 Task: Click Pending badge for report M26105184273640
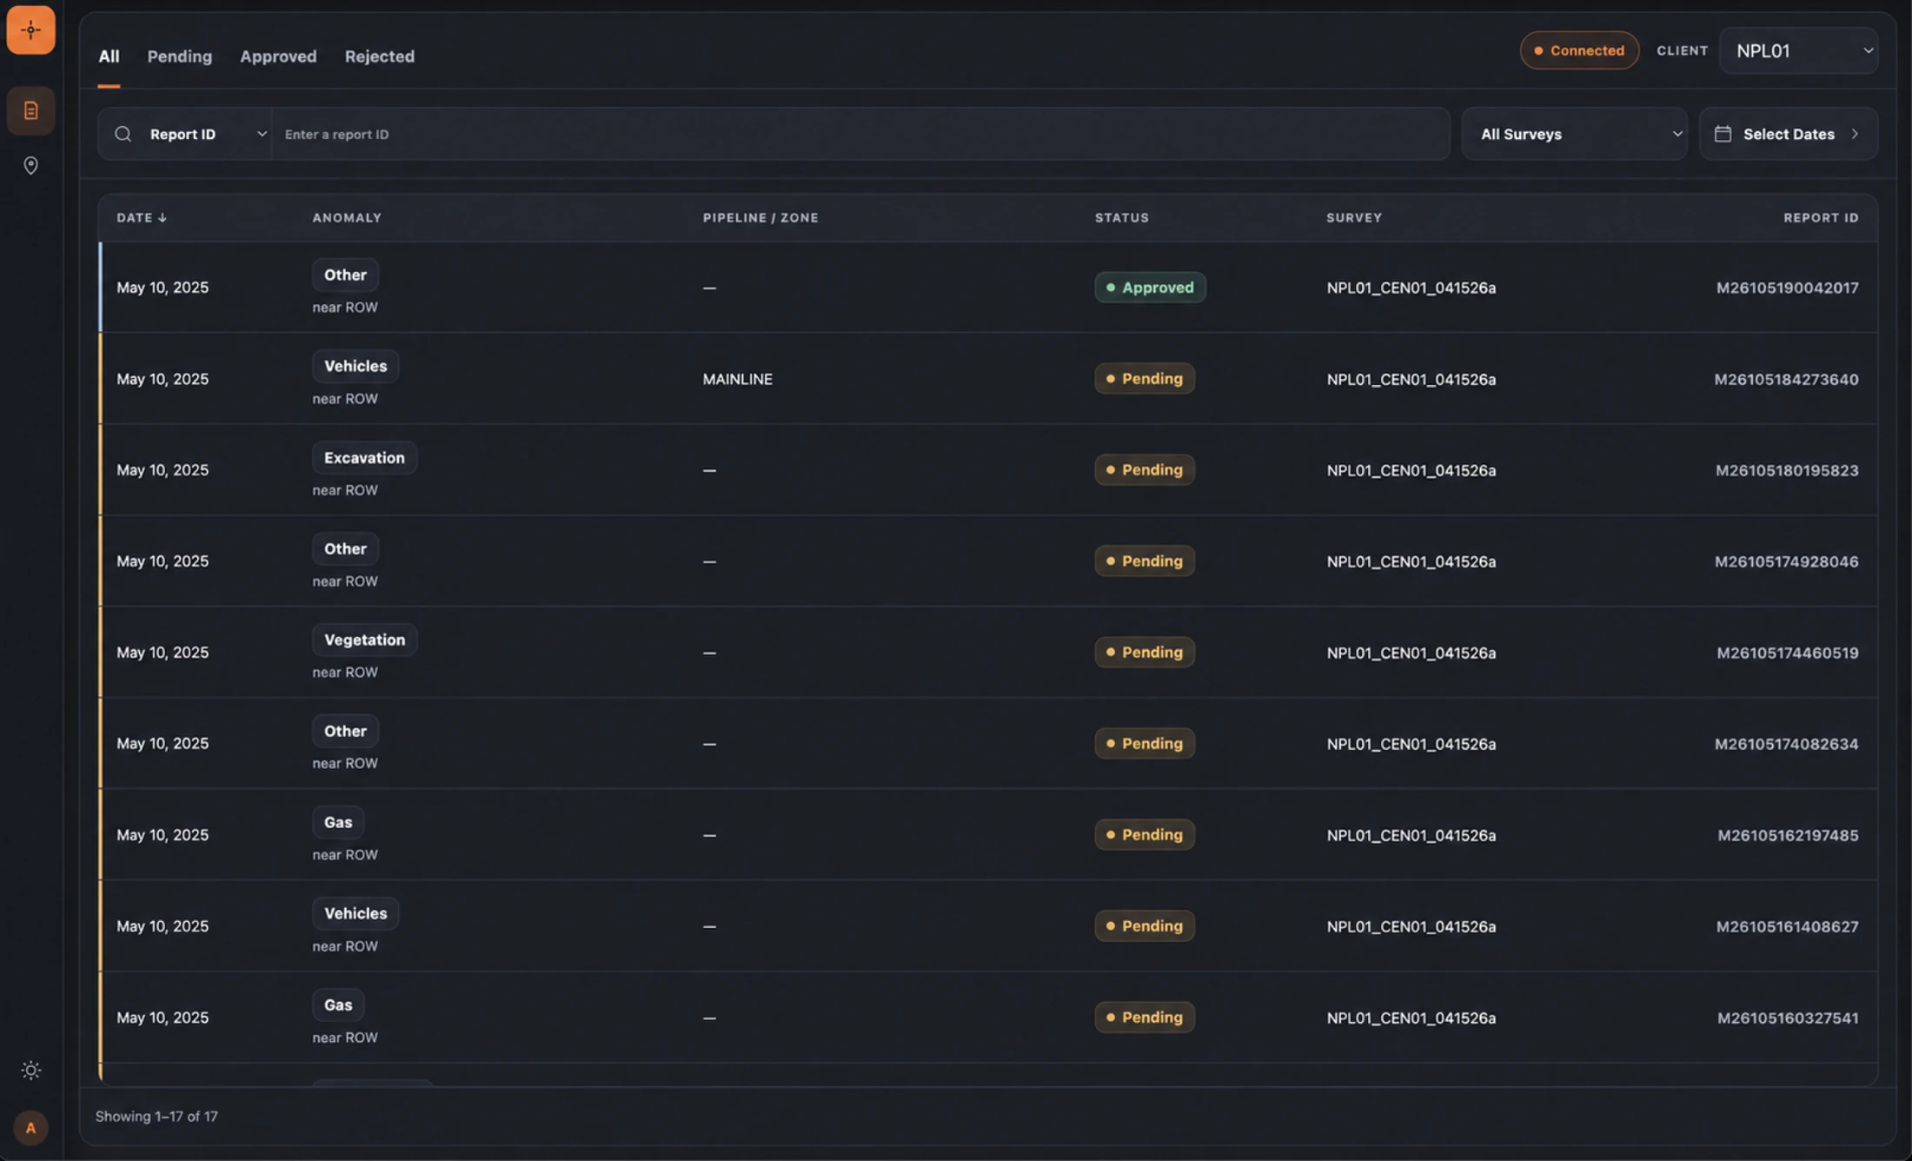[x=1144, y=378]
